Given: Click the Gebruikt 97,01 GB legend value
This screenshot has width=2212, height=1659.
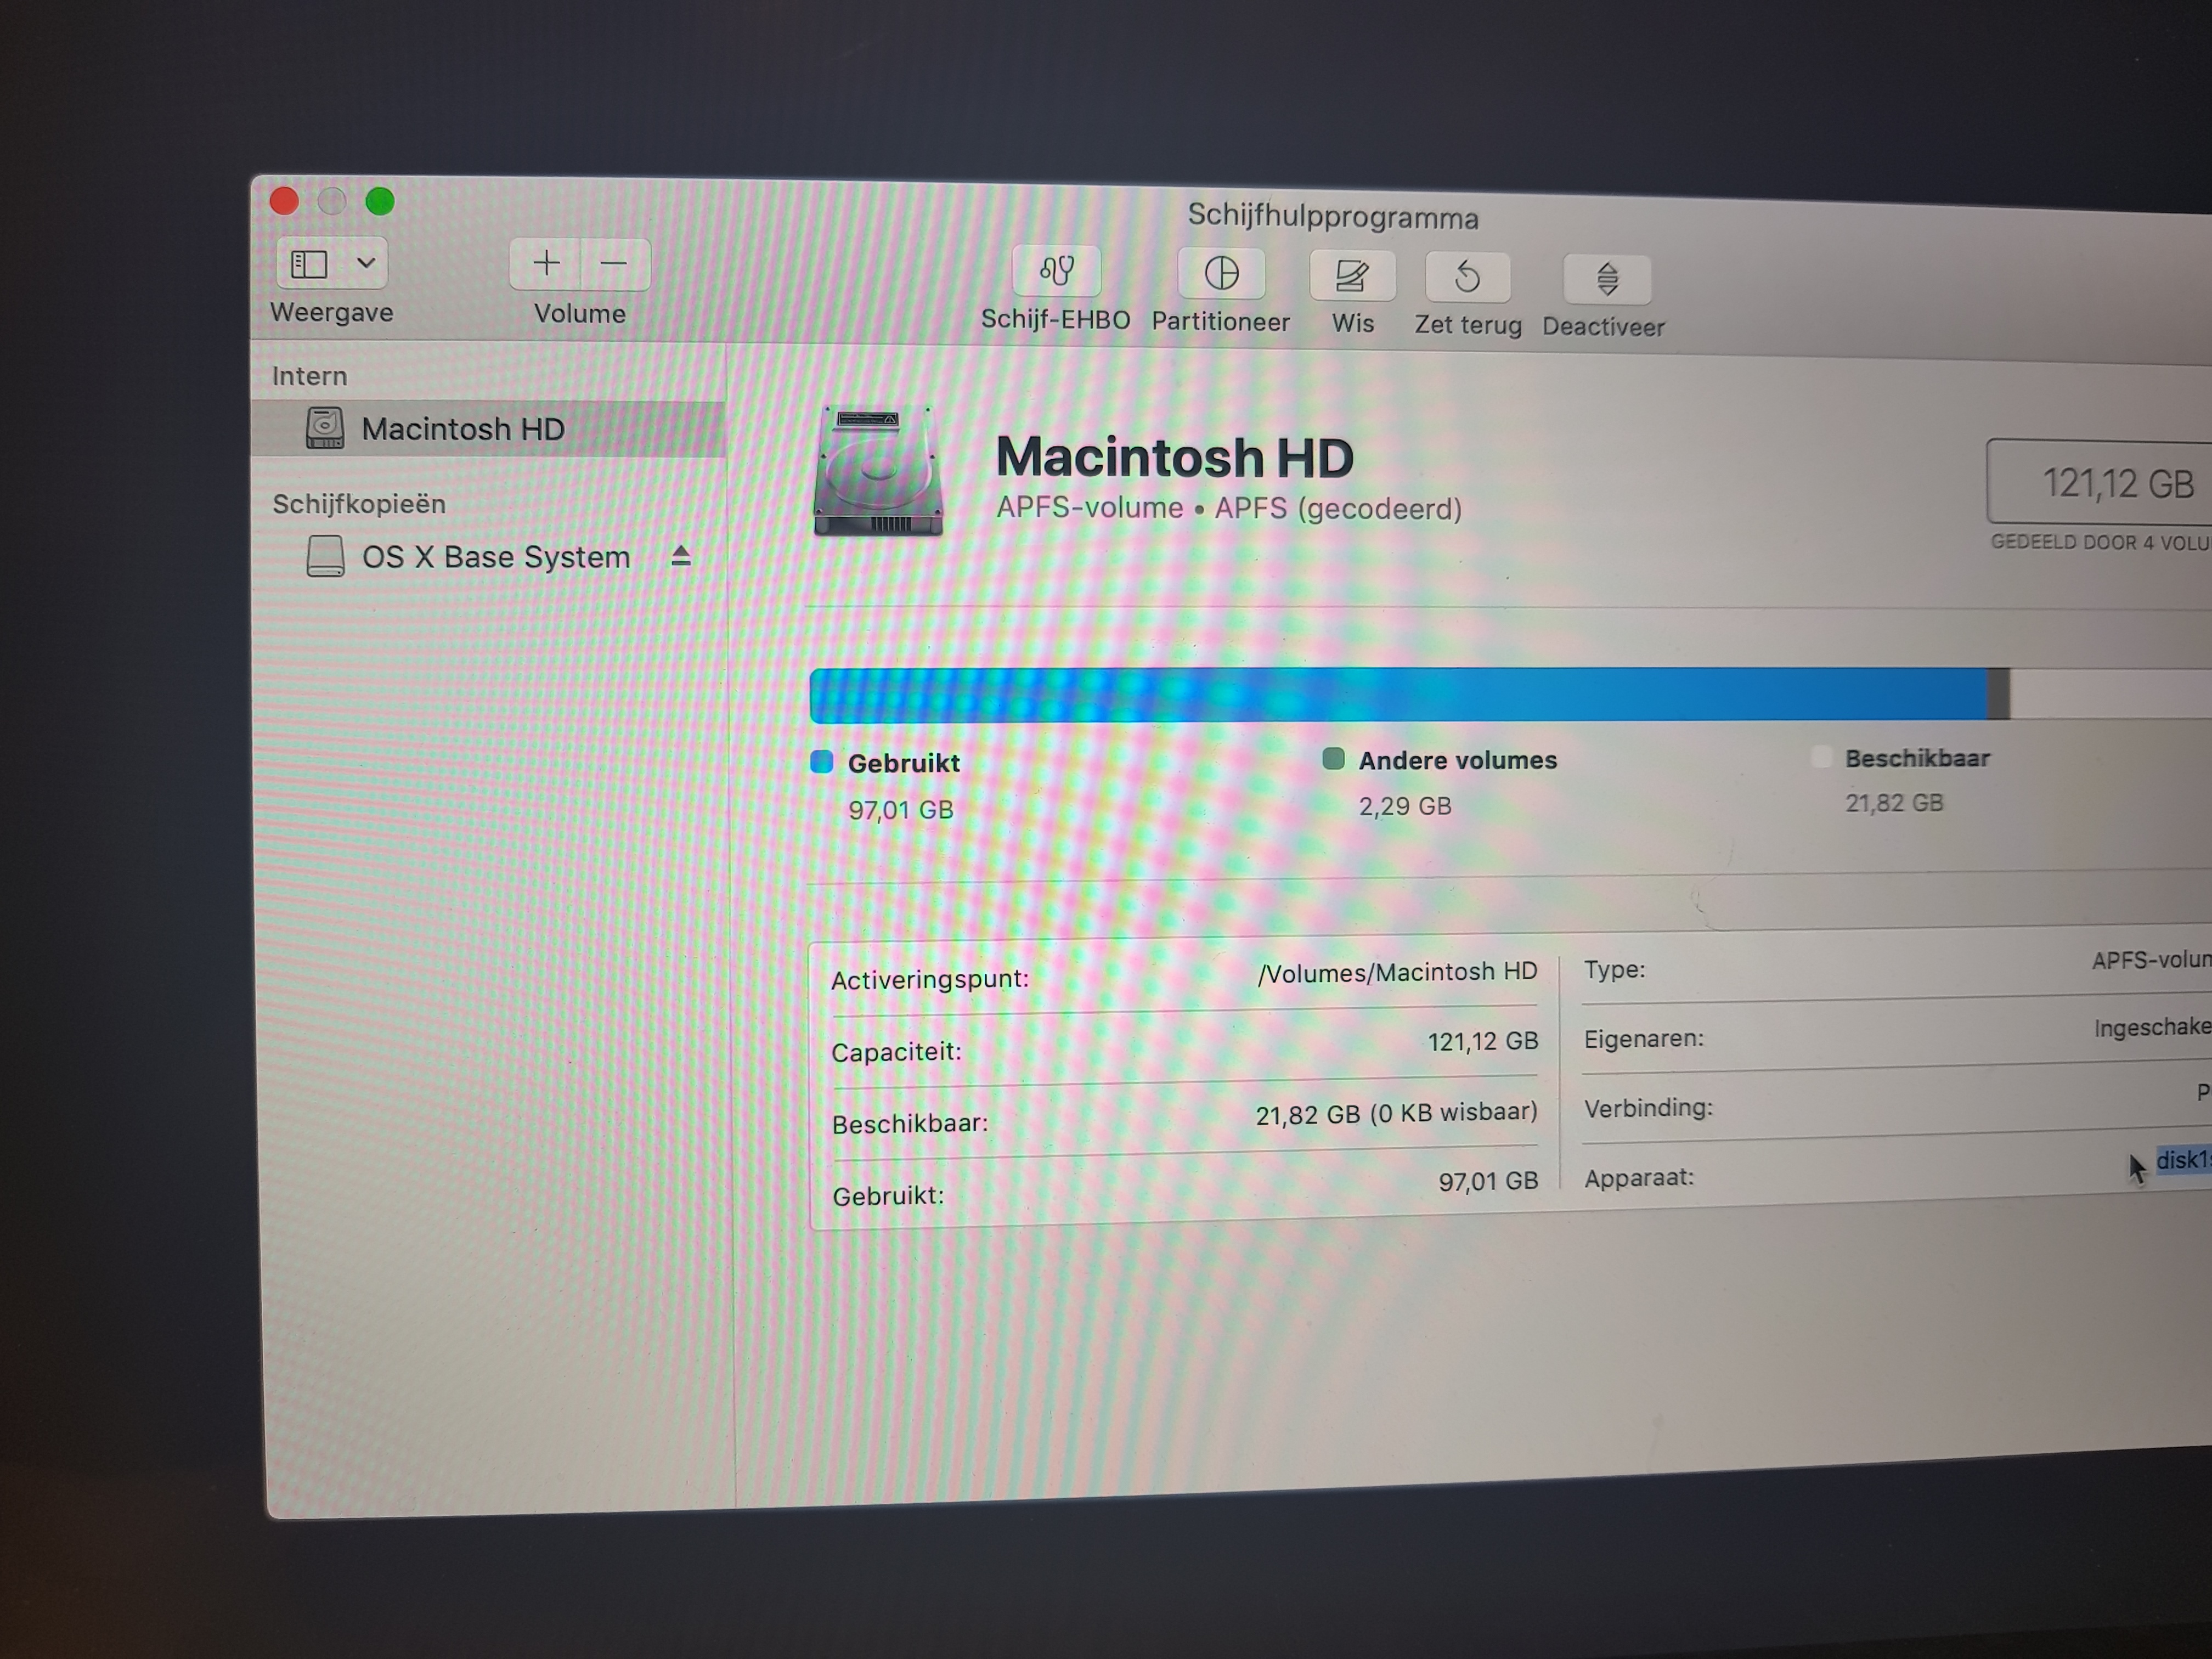Looking at the screenshot, I should 901,809.
